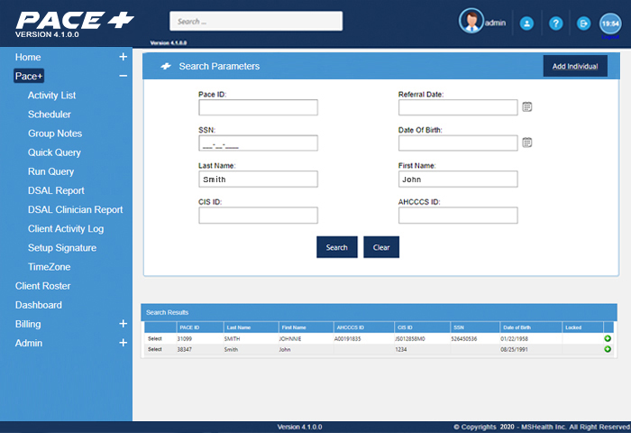The height and width of the screenshot is (433, 631).
Task: Click the Last Name field
Action: 258,180
